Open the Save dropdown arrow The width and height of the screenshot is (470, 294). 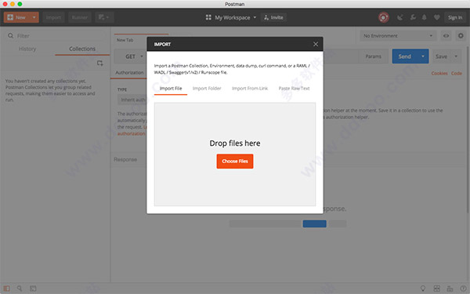pos(456,56)
